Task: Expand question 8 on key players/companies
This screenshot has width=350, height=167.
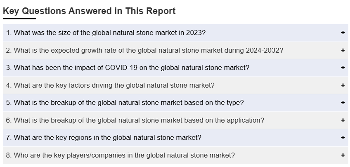Action: 120,155
